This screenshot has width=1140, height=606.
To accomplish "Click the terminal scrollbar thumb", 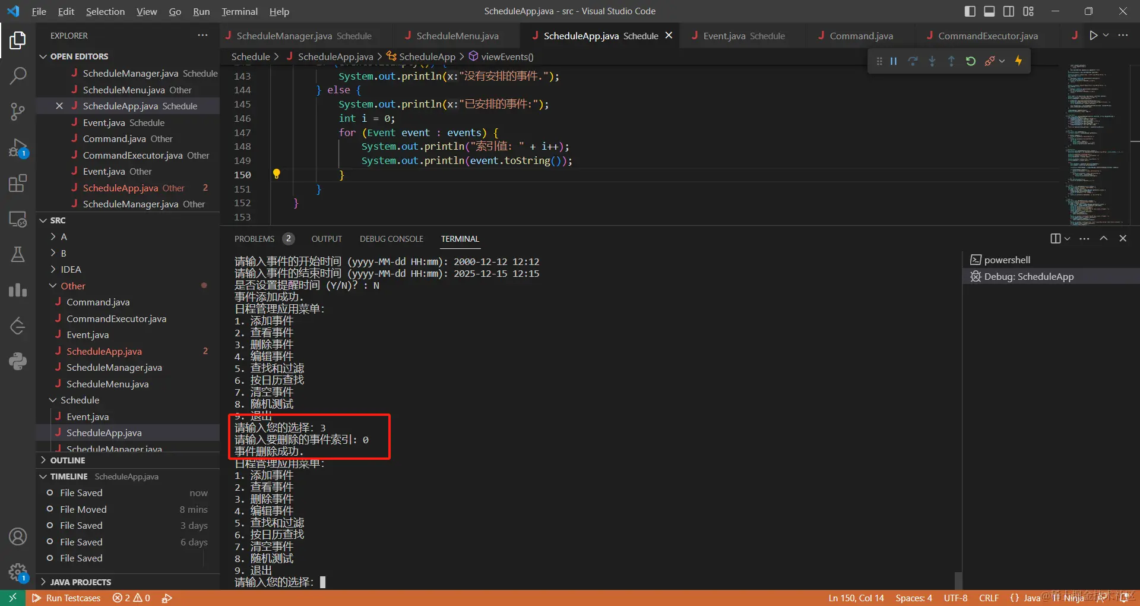I will [958, 580].
